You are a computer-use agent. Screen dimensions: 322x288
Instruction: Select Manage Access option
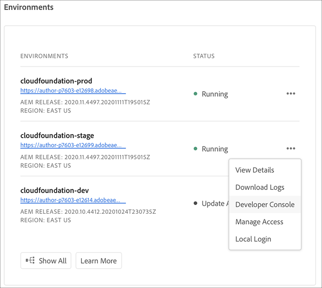(x=259, y=222)
